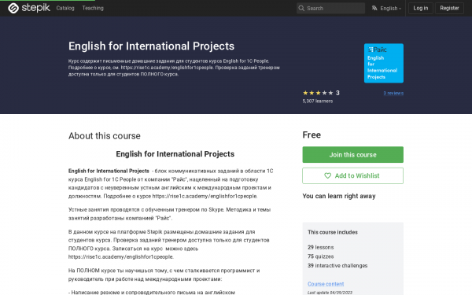Click the Join this course button

click(352, 155)
